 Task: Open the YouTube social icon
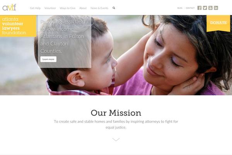point(210,8)
